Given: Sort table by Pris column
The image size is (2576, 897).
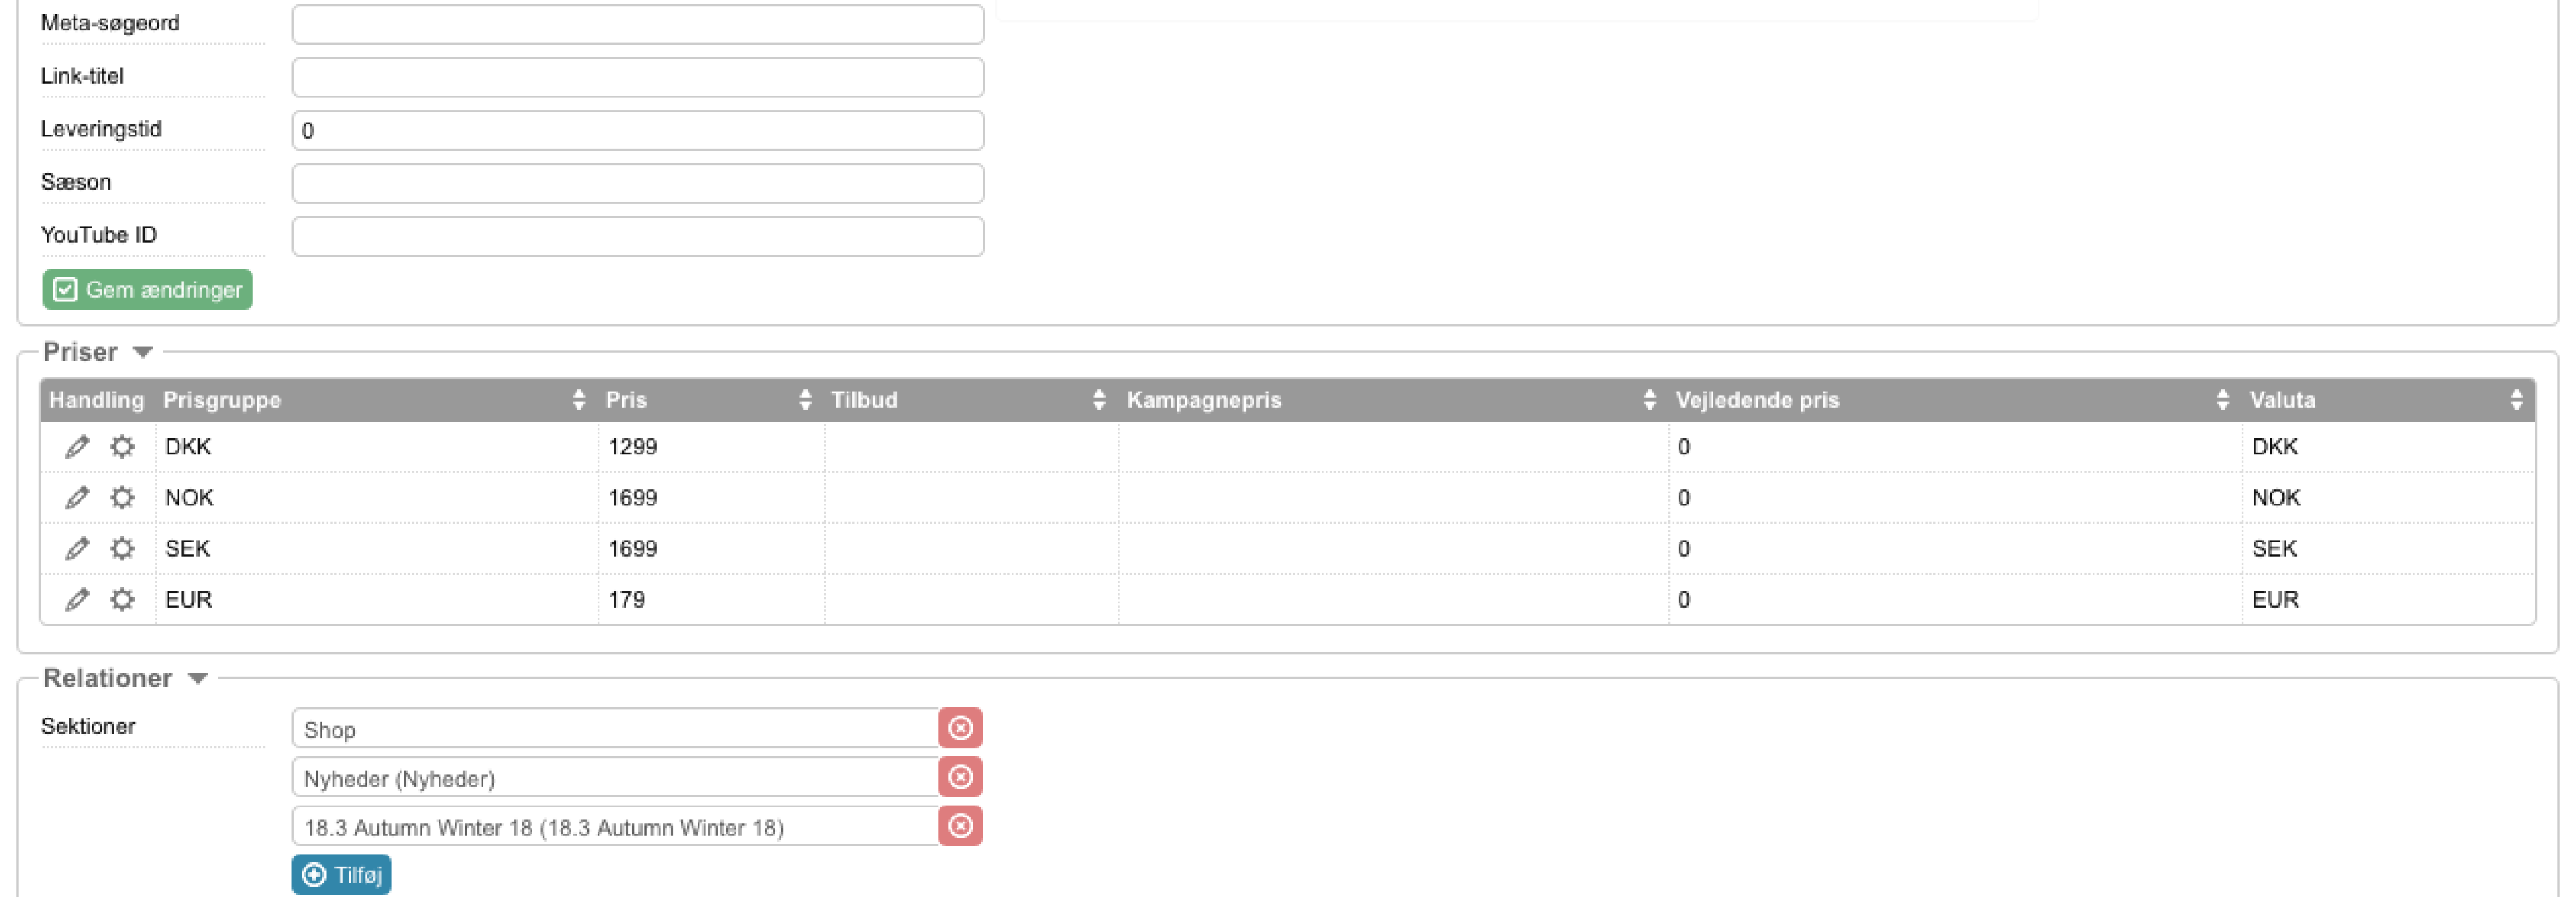Looking at the screenshot, I should coord(805,400).
